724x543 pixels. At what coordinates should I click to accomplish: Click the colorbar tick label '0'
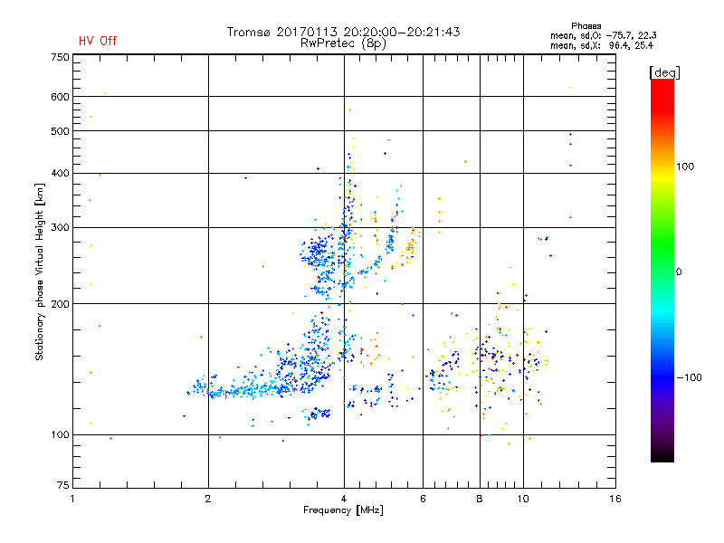pos(679,272)
